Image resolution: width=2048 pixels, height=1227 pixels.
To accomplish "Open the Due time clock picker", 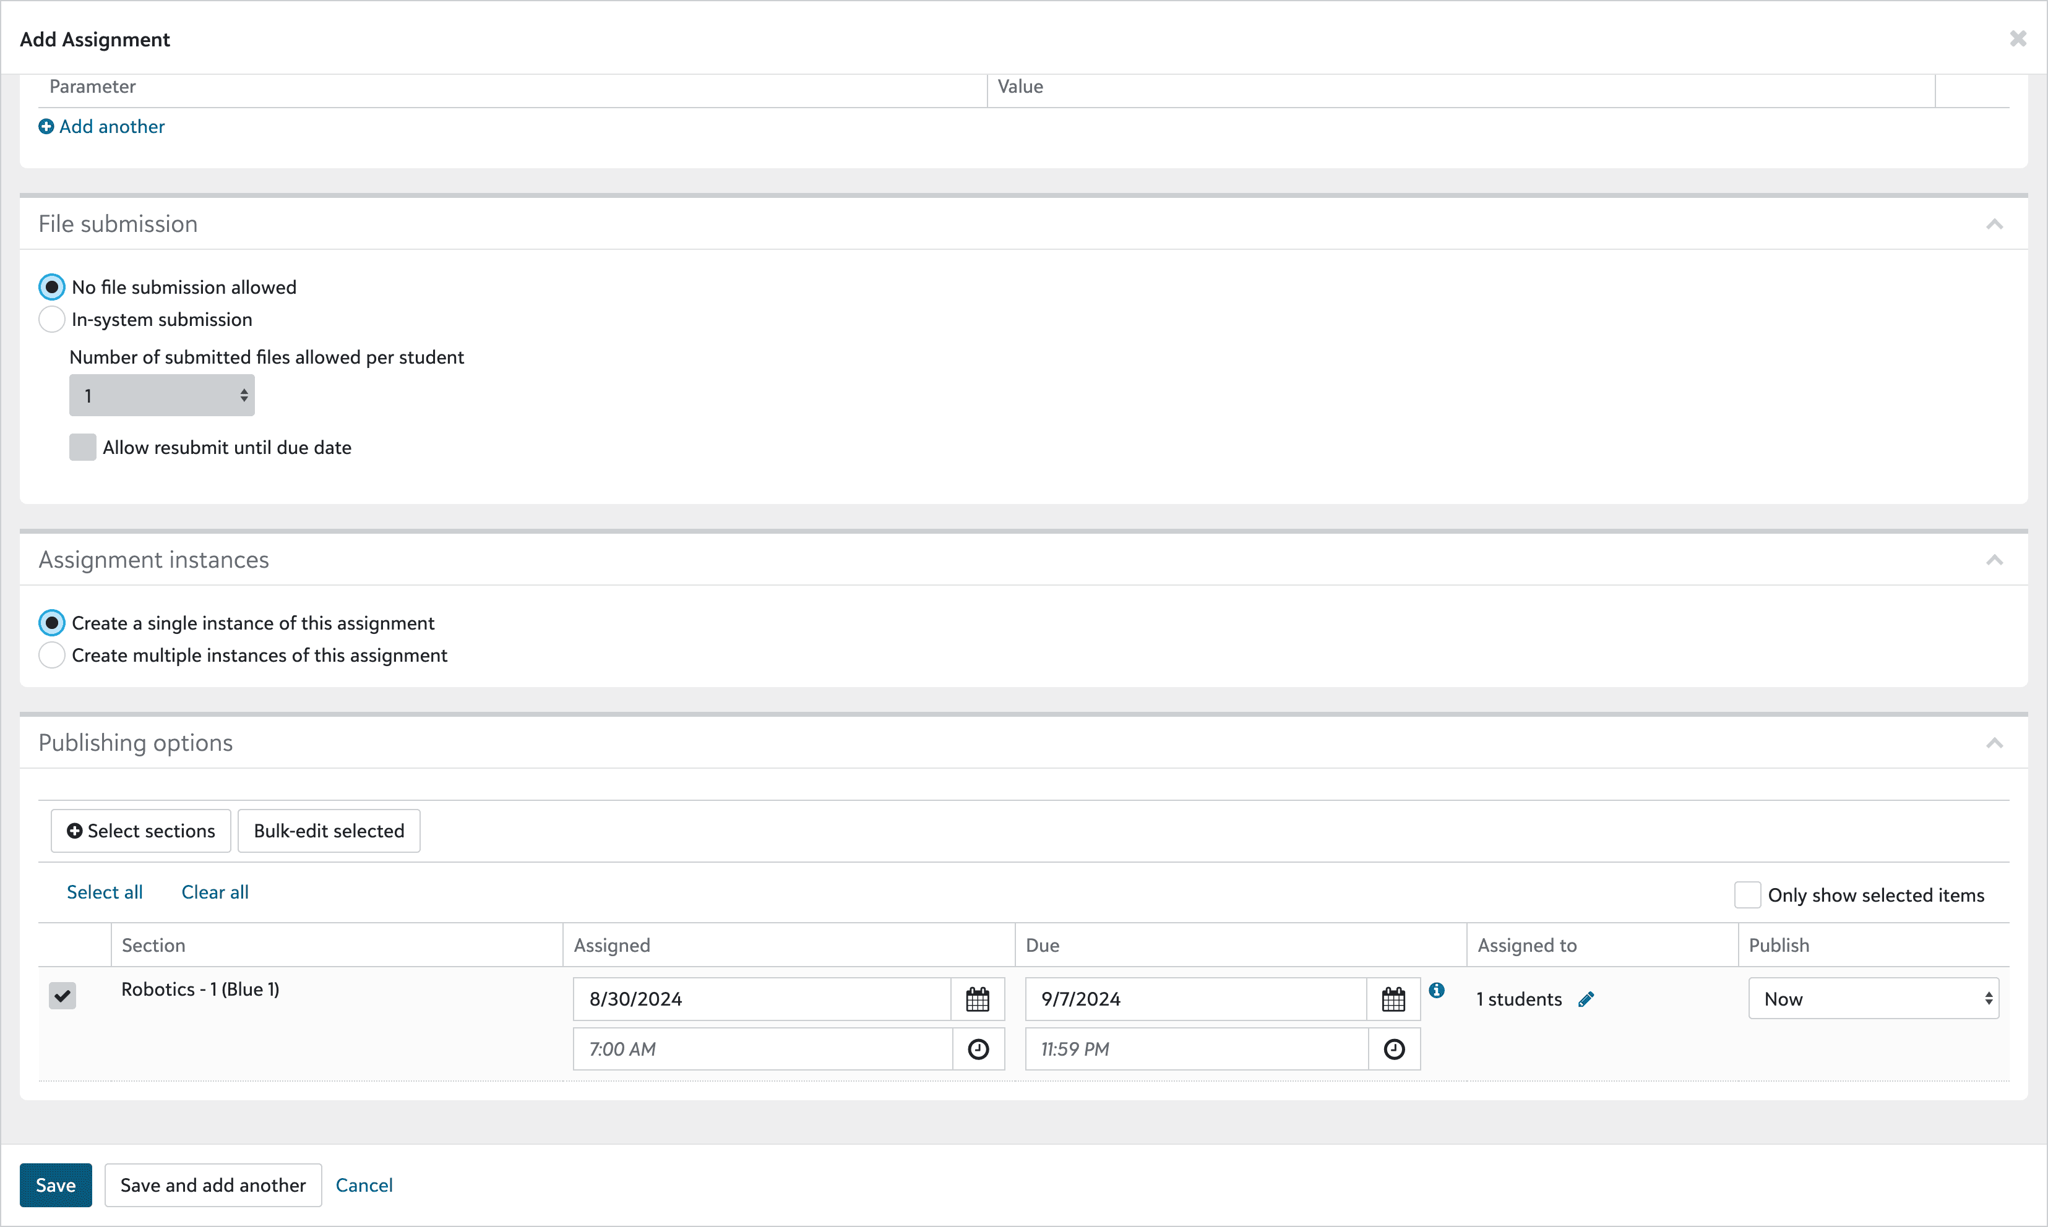I will tap(1395, 1050).
